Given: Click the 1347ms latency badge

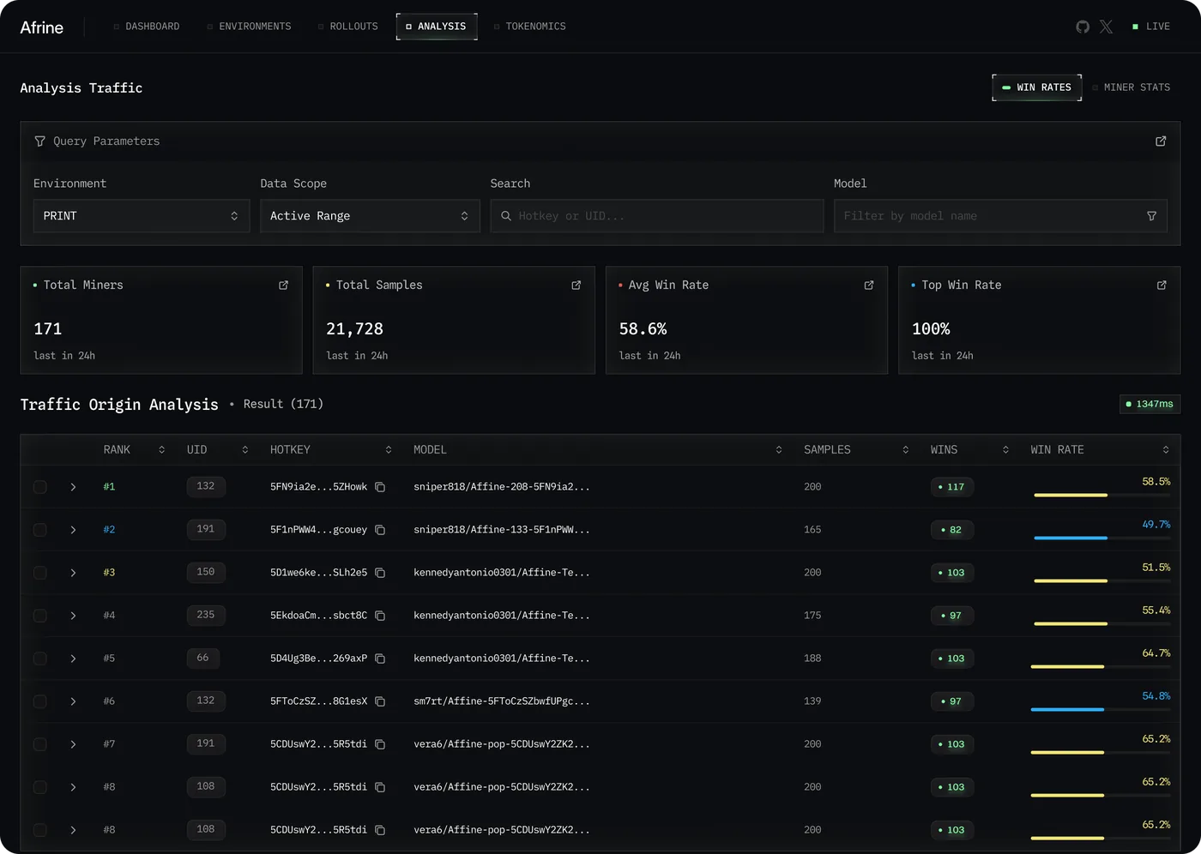Looking at the screenshot, I should coord(1150,404).
